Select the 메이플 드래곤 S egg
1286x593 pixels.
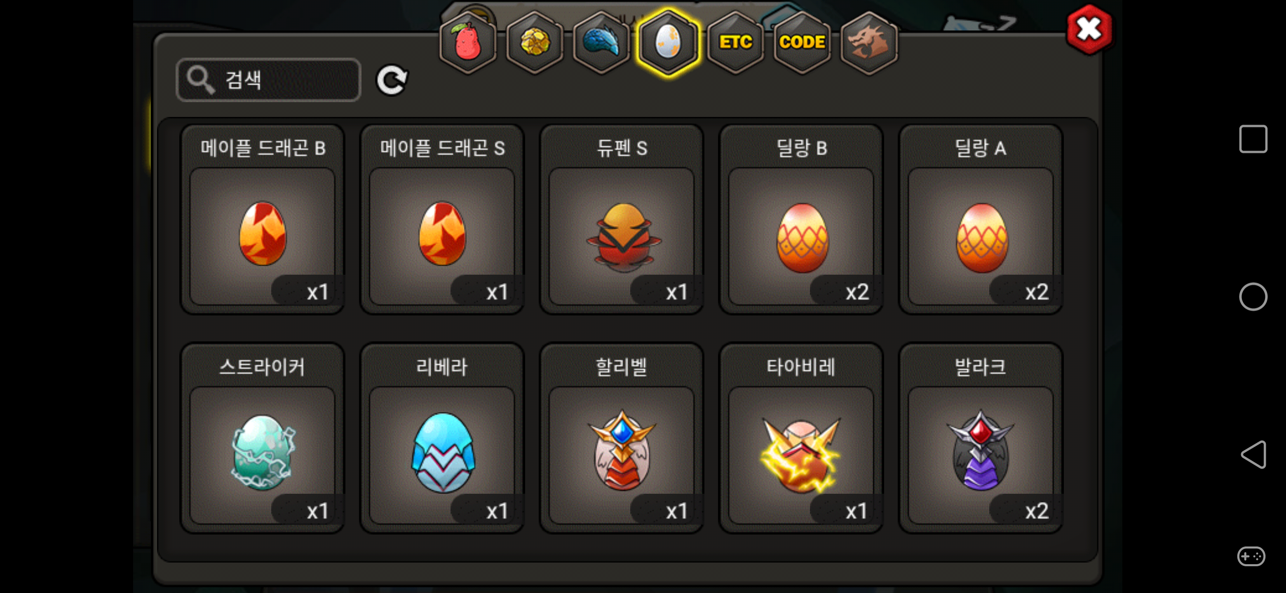(x=442, y=219)
